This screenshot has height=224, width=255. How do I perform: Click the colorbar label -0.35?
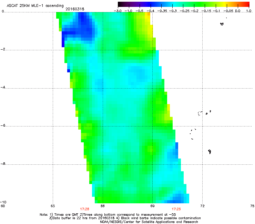(162, 11)
